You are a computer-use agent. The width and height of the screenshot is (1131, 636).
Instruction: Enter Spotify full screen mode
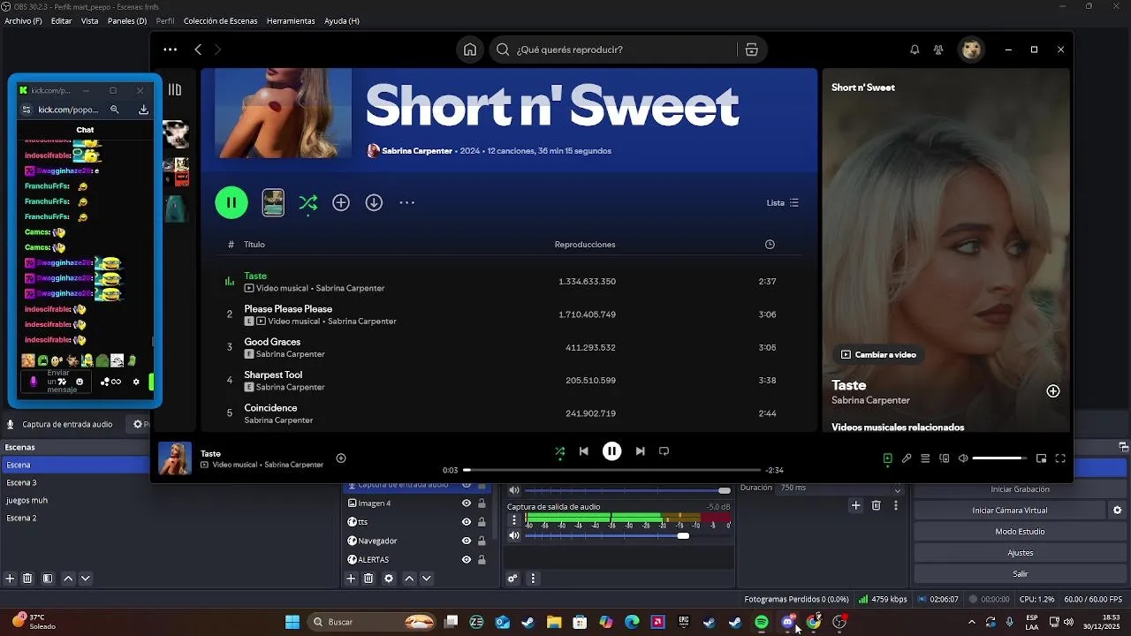coord(1060,458)
